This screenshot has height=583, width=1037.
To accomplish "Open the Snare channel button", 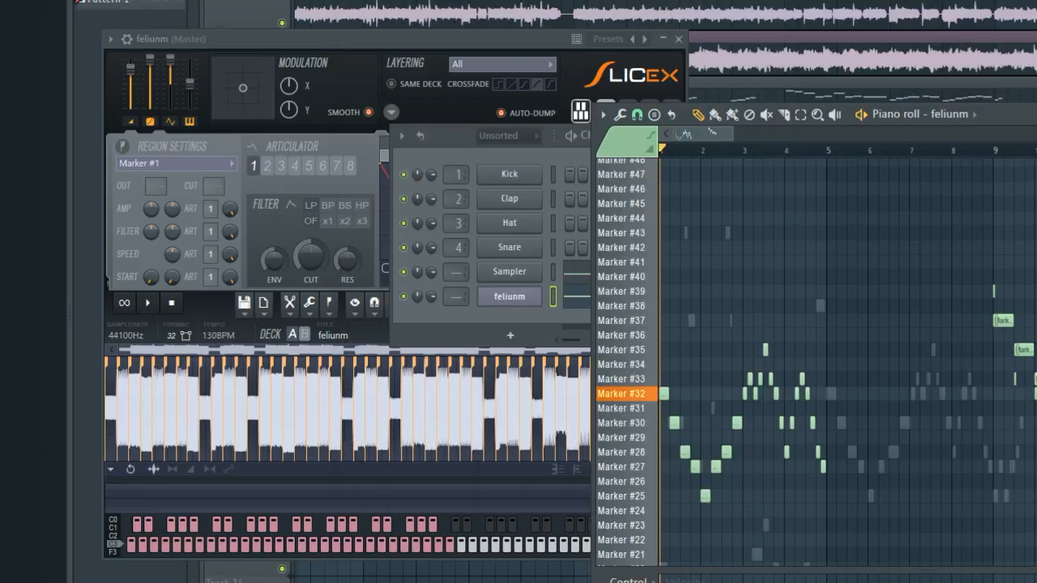I will click(510, 247).
